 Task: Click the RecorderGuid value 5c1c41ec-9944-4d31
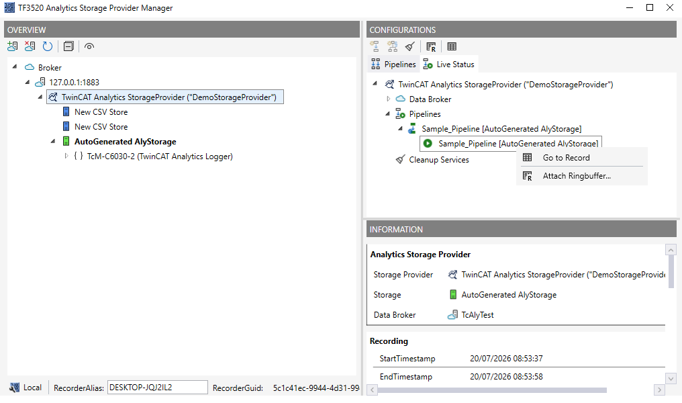point(316,388)
